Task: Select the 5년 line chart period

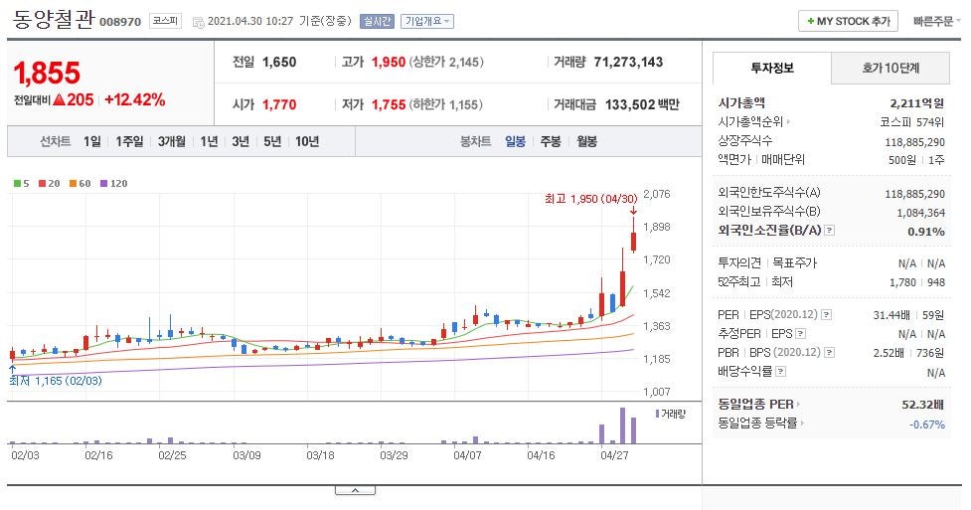Action: [272, 141]
